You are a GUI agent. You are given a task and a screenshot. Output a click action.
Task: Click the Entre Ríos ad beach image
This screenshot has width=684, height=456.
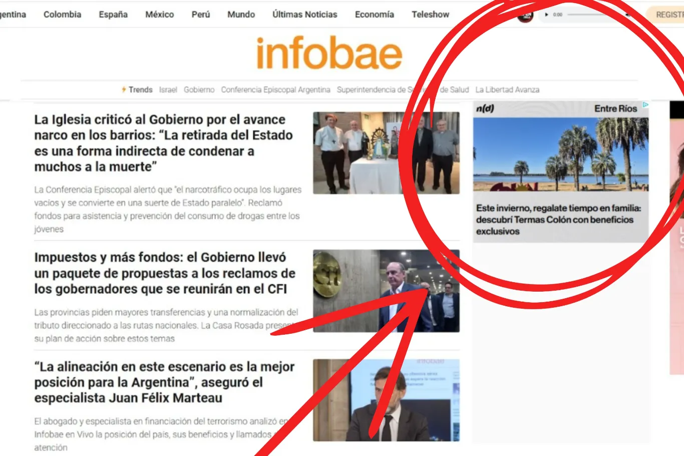[561, 154]
